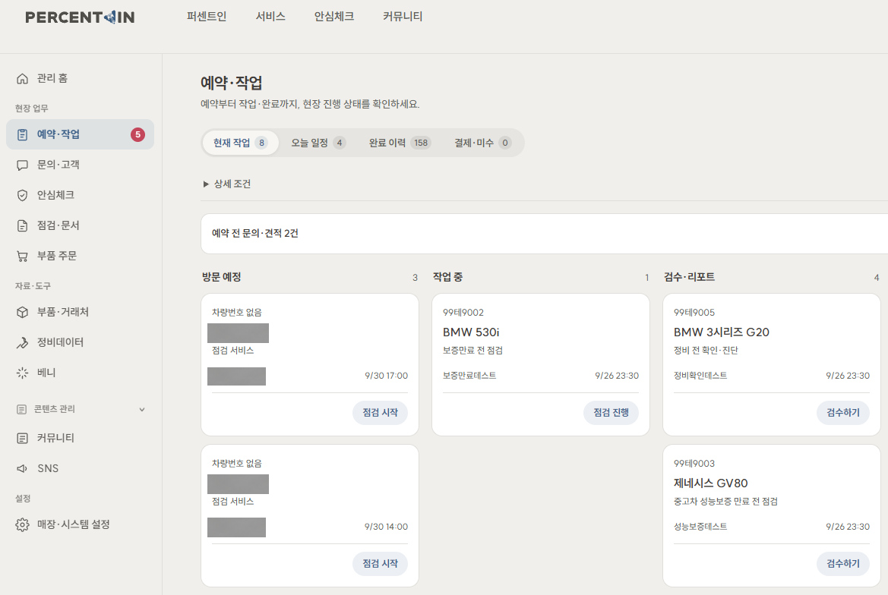Click the 정비 전 확인·진단 description

click(706, 351)
